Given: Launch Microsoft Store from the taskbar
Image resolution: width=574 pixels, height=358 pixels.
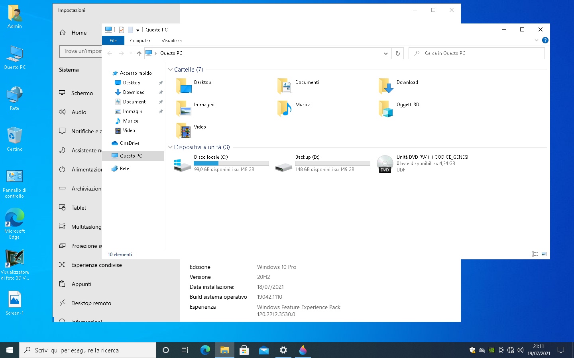Looking at the screenshot, I should 244,350.
